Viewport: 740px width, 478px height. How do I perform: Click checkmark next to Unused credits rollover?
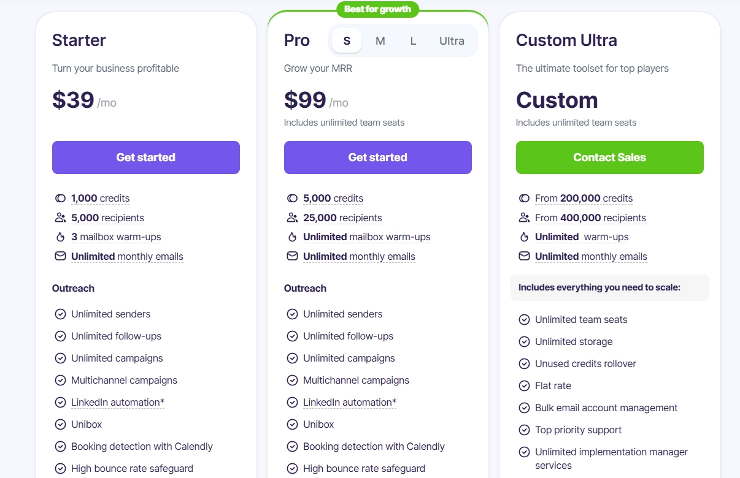click(524, 363)
